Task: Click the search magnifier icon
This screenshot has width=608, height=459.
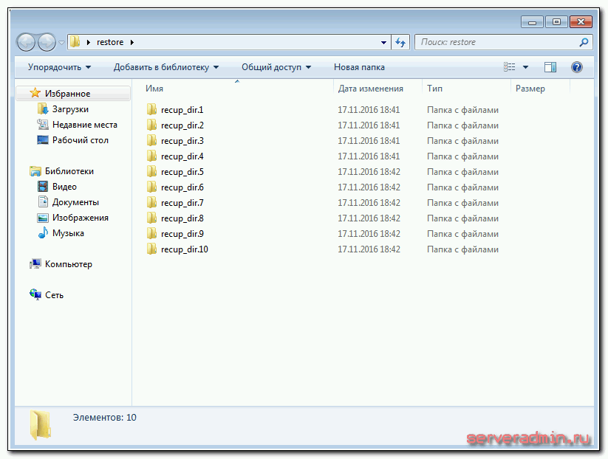Action: 584,43
